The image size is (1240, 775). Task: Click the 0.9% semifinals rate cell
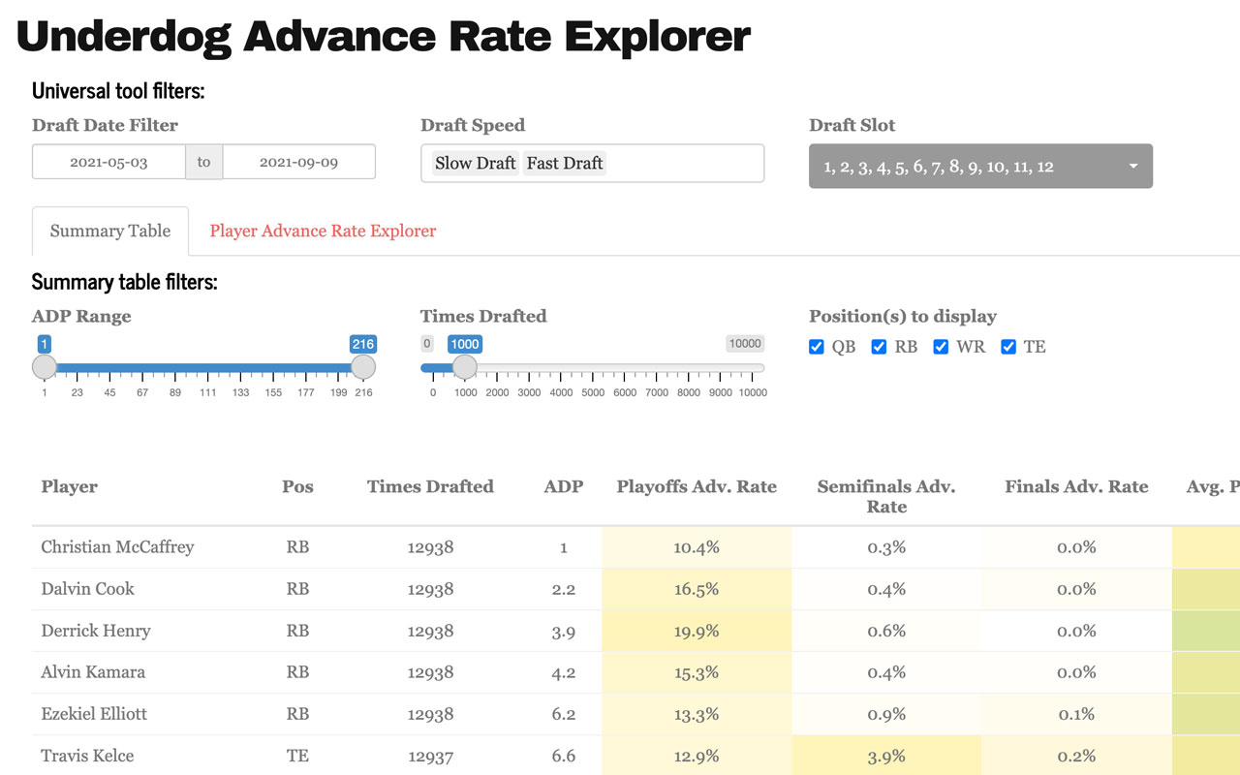click(x=886, y=714)
